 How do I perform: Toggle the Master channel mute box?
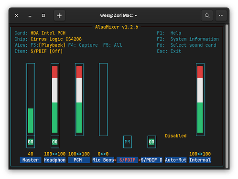pyautogui.click(x=31, y=142)
